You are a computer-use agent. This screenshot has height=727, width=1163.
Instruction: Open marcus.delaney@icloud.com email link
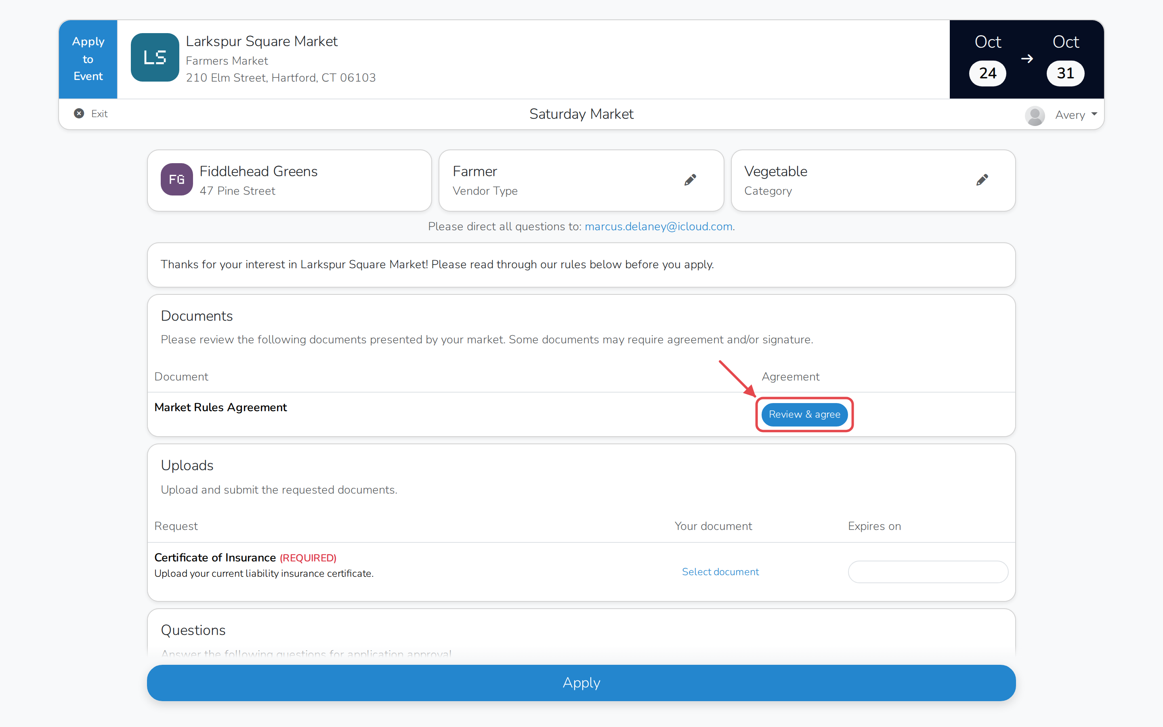click(658, 227)
